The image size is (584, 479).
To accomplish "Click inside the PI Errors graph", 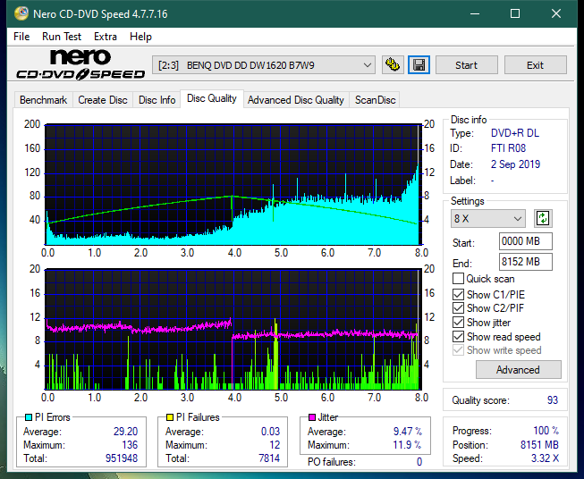I will [x=233, y=185].
